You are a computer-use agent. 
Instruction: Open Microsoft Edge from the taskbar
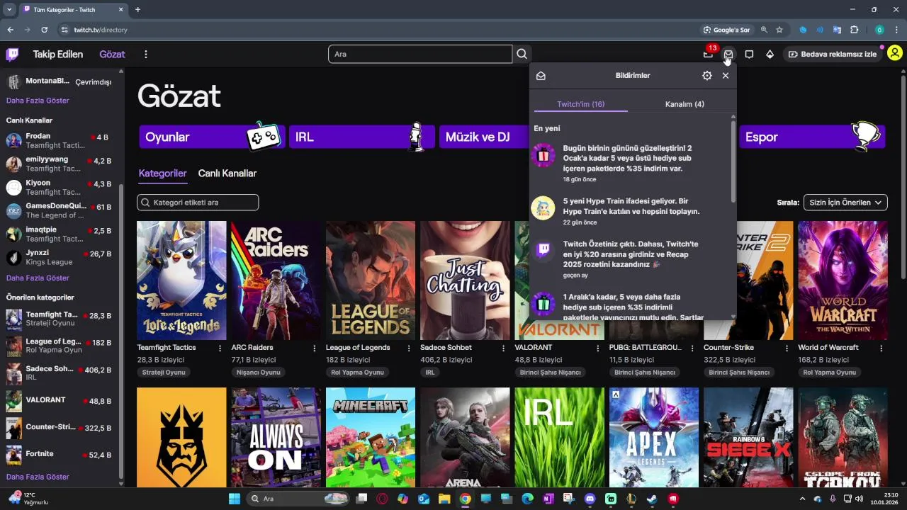click(527, 499)
